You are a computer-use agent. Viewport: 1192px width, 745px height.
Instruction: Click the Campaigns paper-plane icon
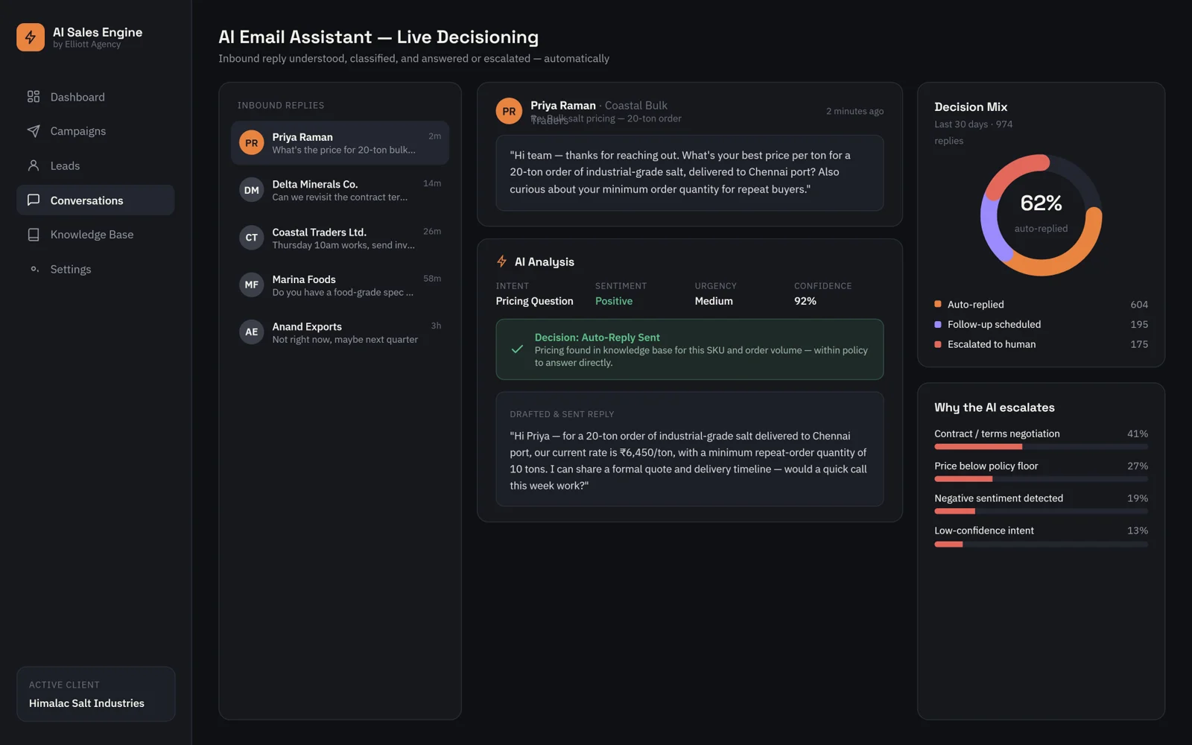(34, 131)
